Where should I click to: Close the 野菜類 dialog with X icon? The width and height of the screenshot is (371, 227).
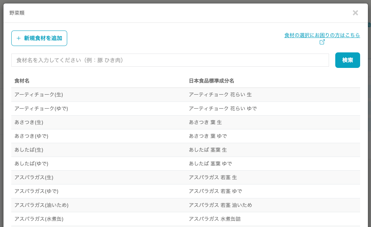pyautogui.click(x=355, y=13)
